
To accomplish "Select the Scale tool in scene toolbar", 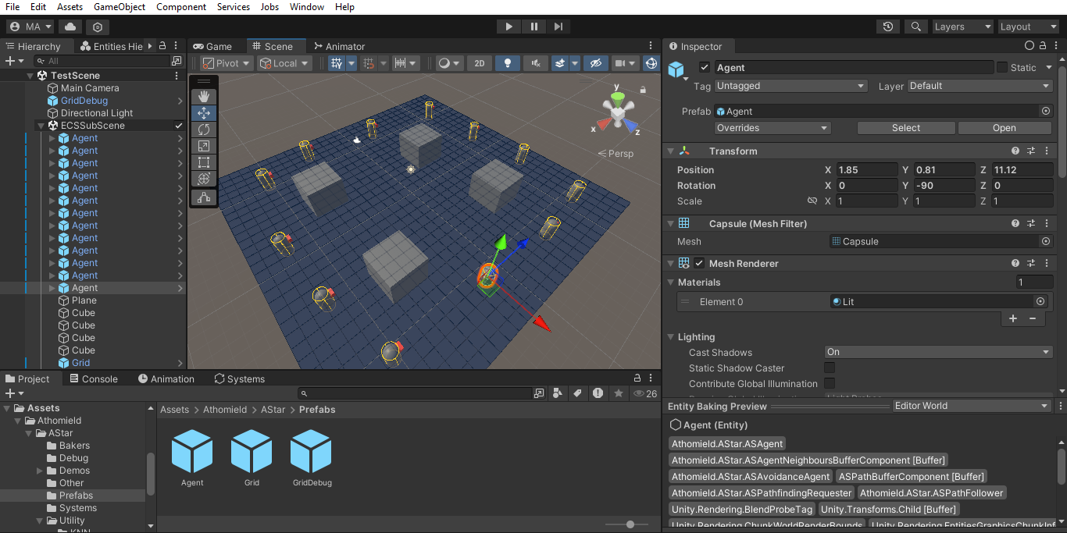I will (204, 146).
